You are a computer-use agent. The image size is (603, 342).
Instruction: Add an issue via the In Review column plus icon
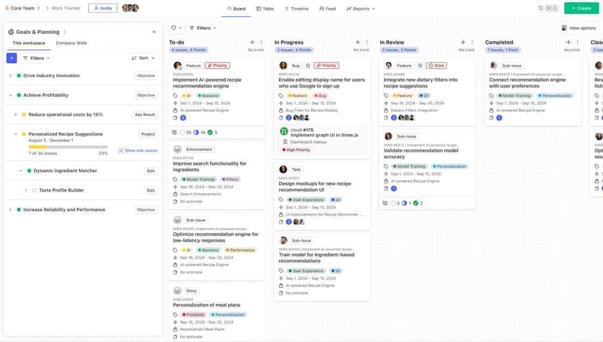point(463,42)
